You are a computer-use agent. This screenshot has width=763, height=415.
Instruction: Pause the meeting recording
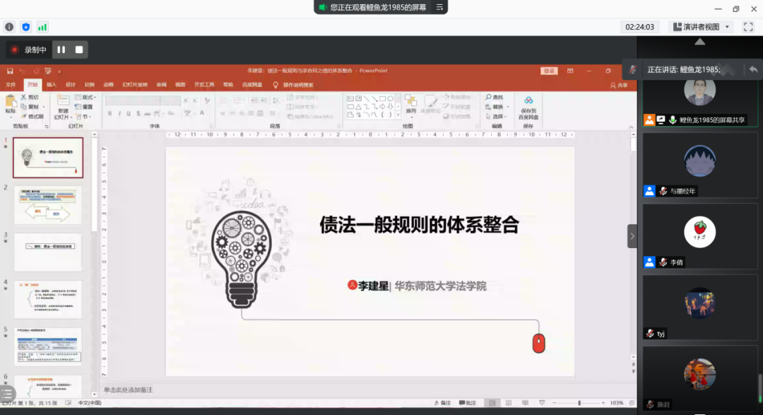click(x=61, y=49)
